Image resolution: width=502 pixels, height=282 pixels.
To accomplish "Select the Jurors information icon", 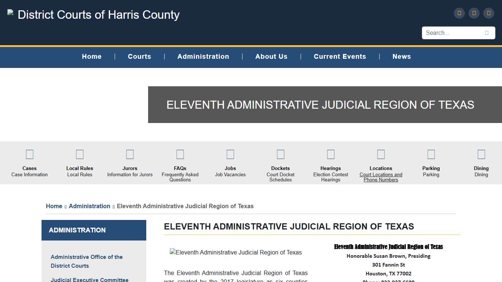I will tap(130, 154).
